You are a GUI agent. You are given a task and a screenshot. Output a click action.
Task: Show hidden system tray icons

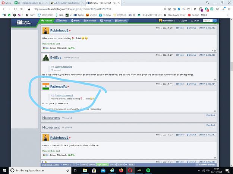tap(199, 170)
